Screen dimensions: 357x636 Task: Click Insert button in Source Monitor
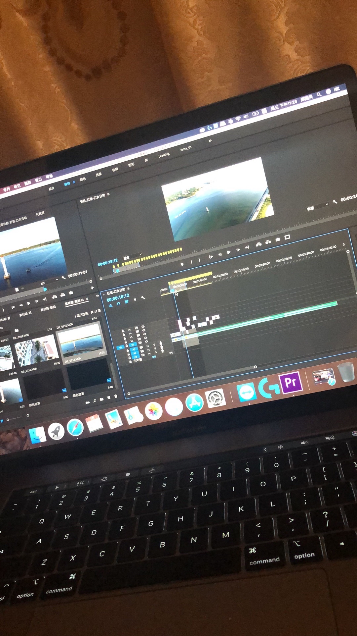54,296
